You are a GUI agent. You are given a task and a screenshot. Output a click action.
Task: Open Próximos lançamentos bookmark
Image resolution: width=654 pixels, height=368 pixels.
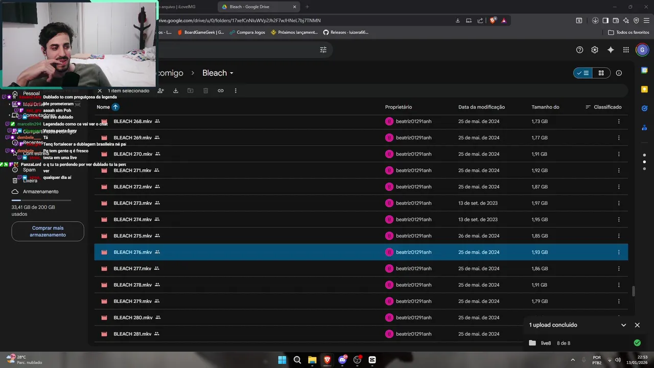coord(294,32)
